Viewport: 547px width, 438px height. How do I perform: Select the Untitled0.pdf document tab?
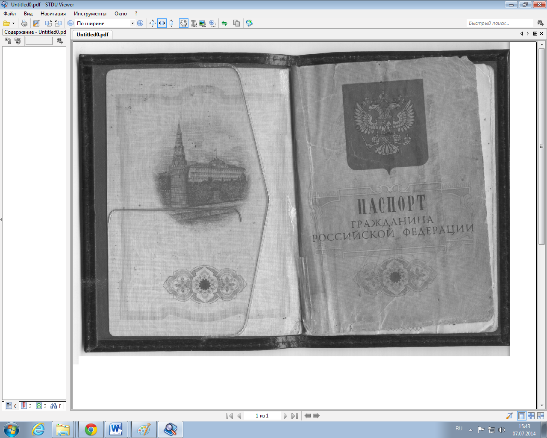pos(92,35)
